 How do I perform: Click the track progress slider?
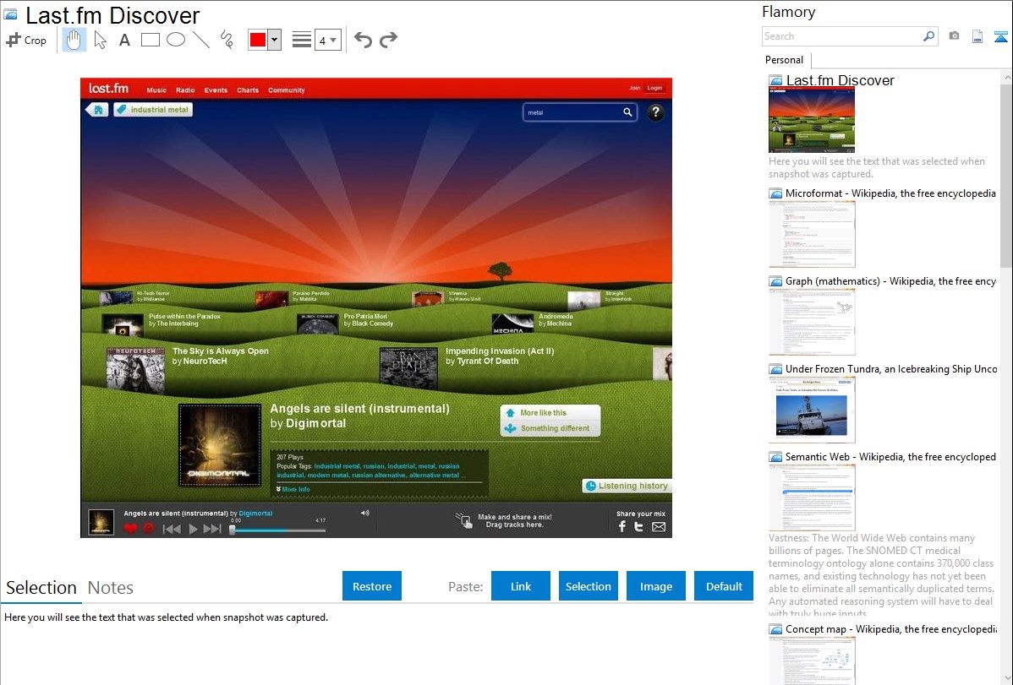(x=278, y=530)
